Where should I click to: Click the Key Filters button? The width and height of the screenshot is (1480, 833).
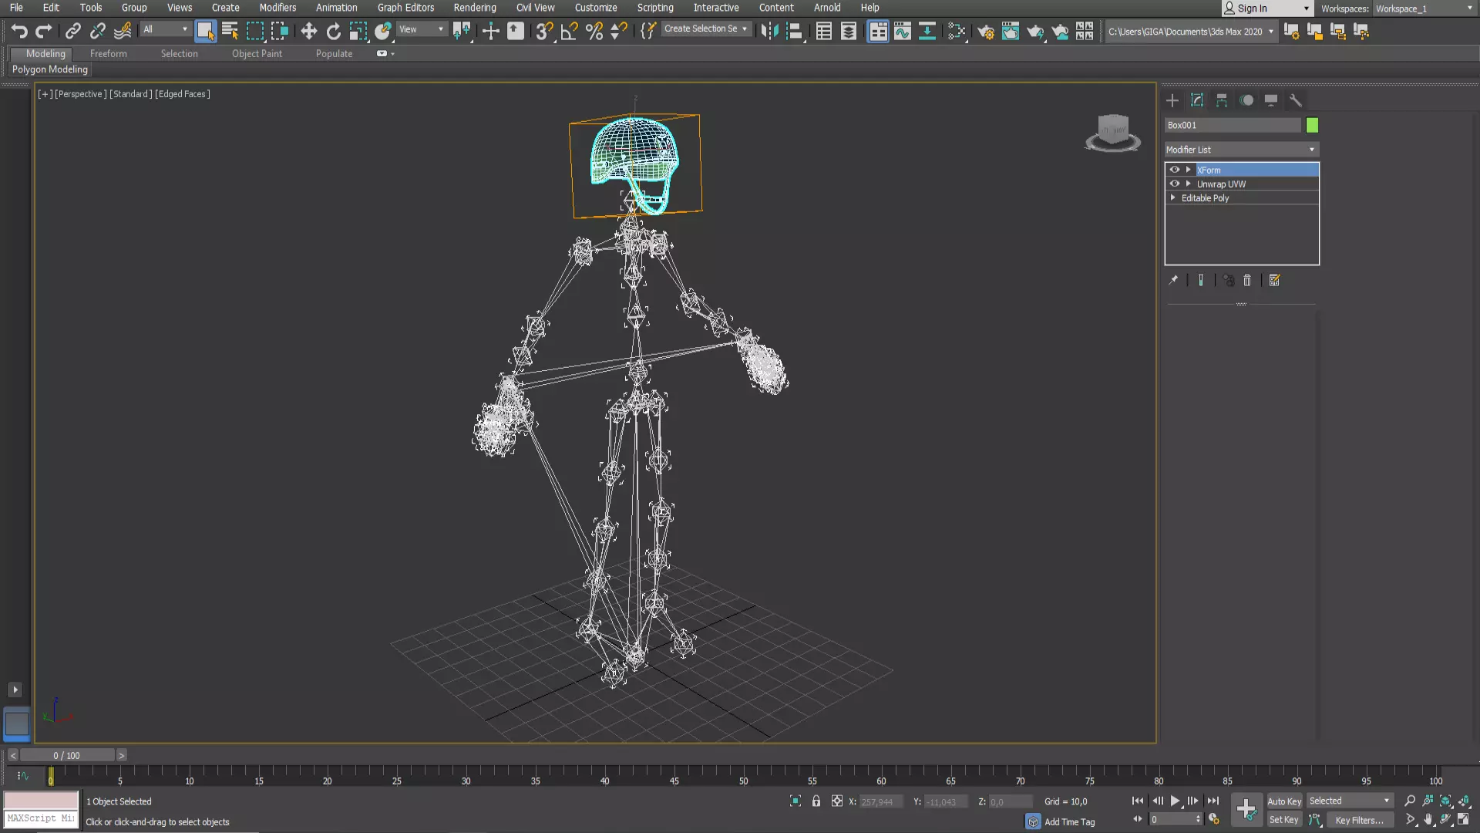coord(1359,820)
